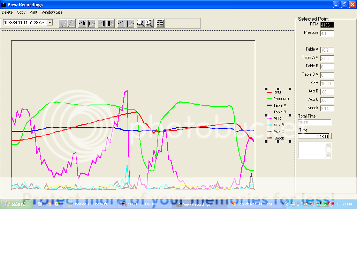This screenshot has width=357, height=279.
Task: Open the Window Size menu
Action: click(x=52, y=12)
